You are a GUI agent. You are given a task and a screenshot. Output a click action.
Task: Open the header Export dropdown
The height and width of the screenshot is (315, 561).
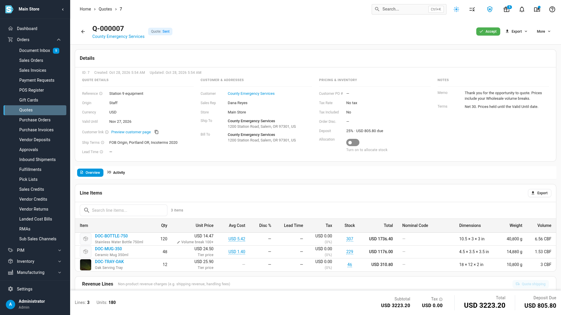516,32
